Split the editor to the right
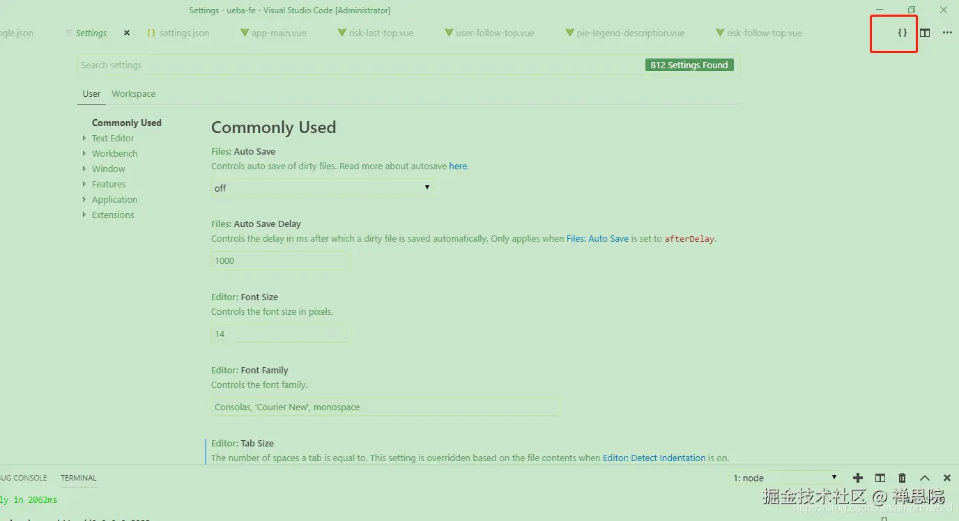The width and height of the screenshot is (959, 521). pos(925,33)
